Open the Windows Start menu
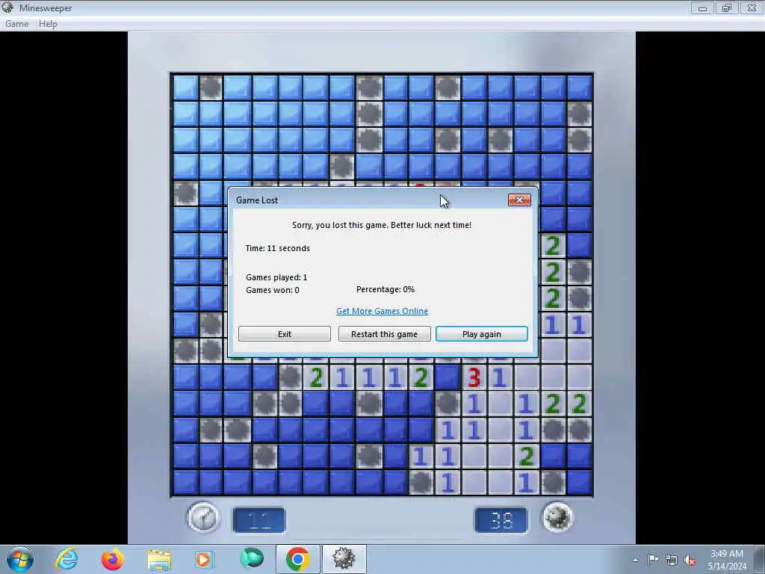765x574 pixels. (20, 559)
